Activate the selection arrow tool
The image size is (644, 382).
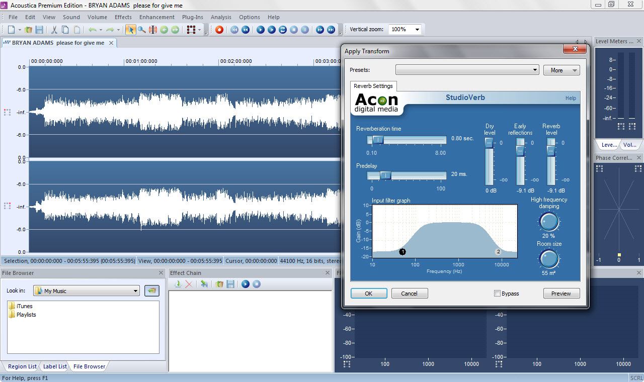point(130,30)
